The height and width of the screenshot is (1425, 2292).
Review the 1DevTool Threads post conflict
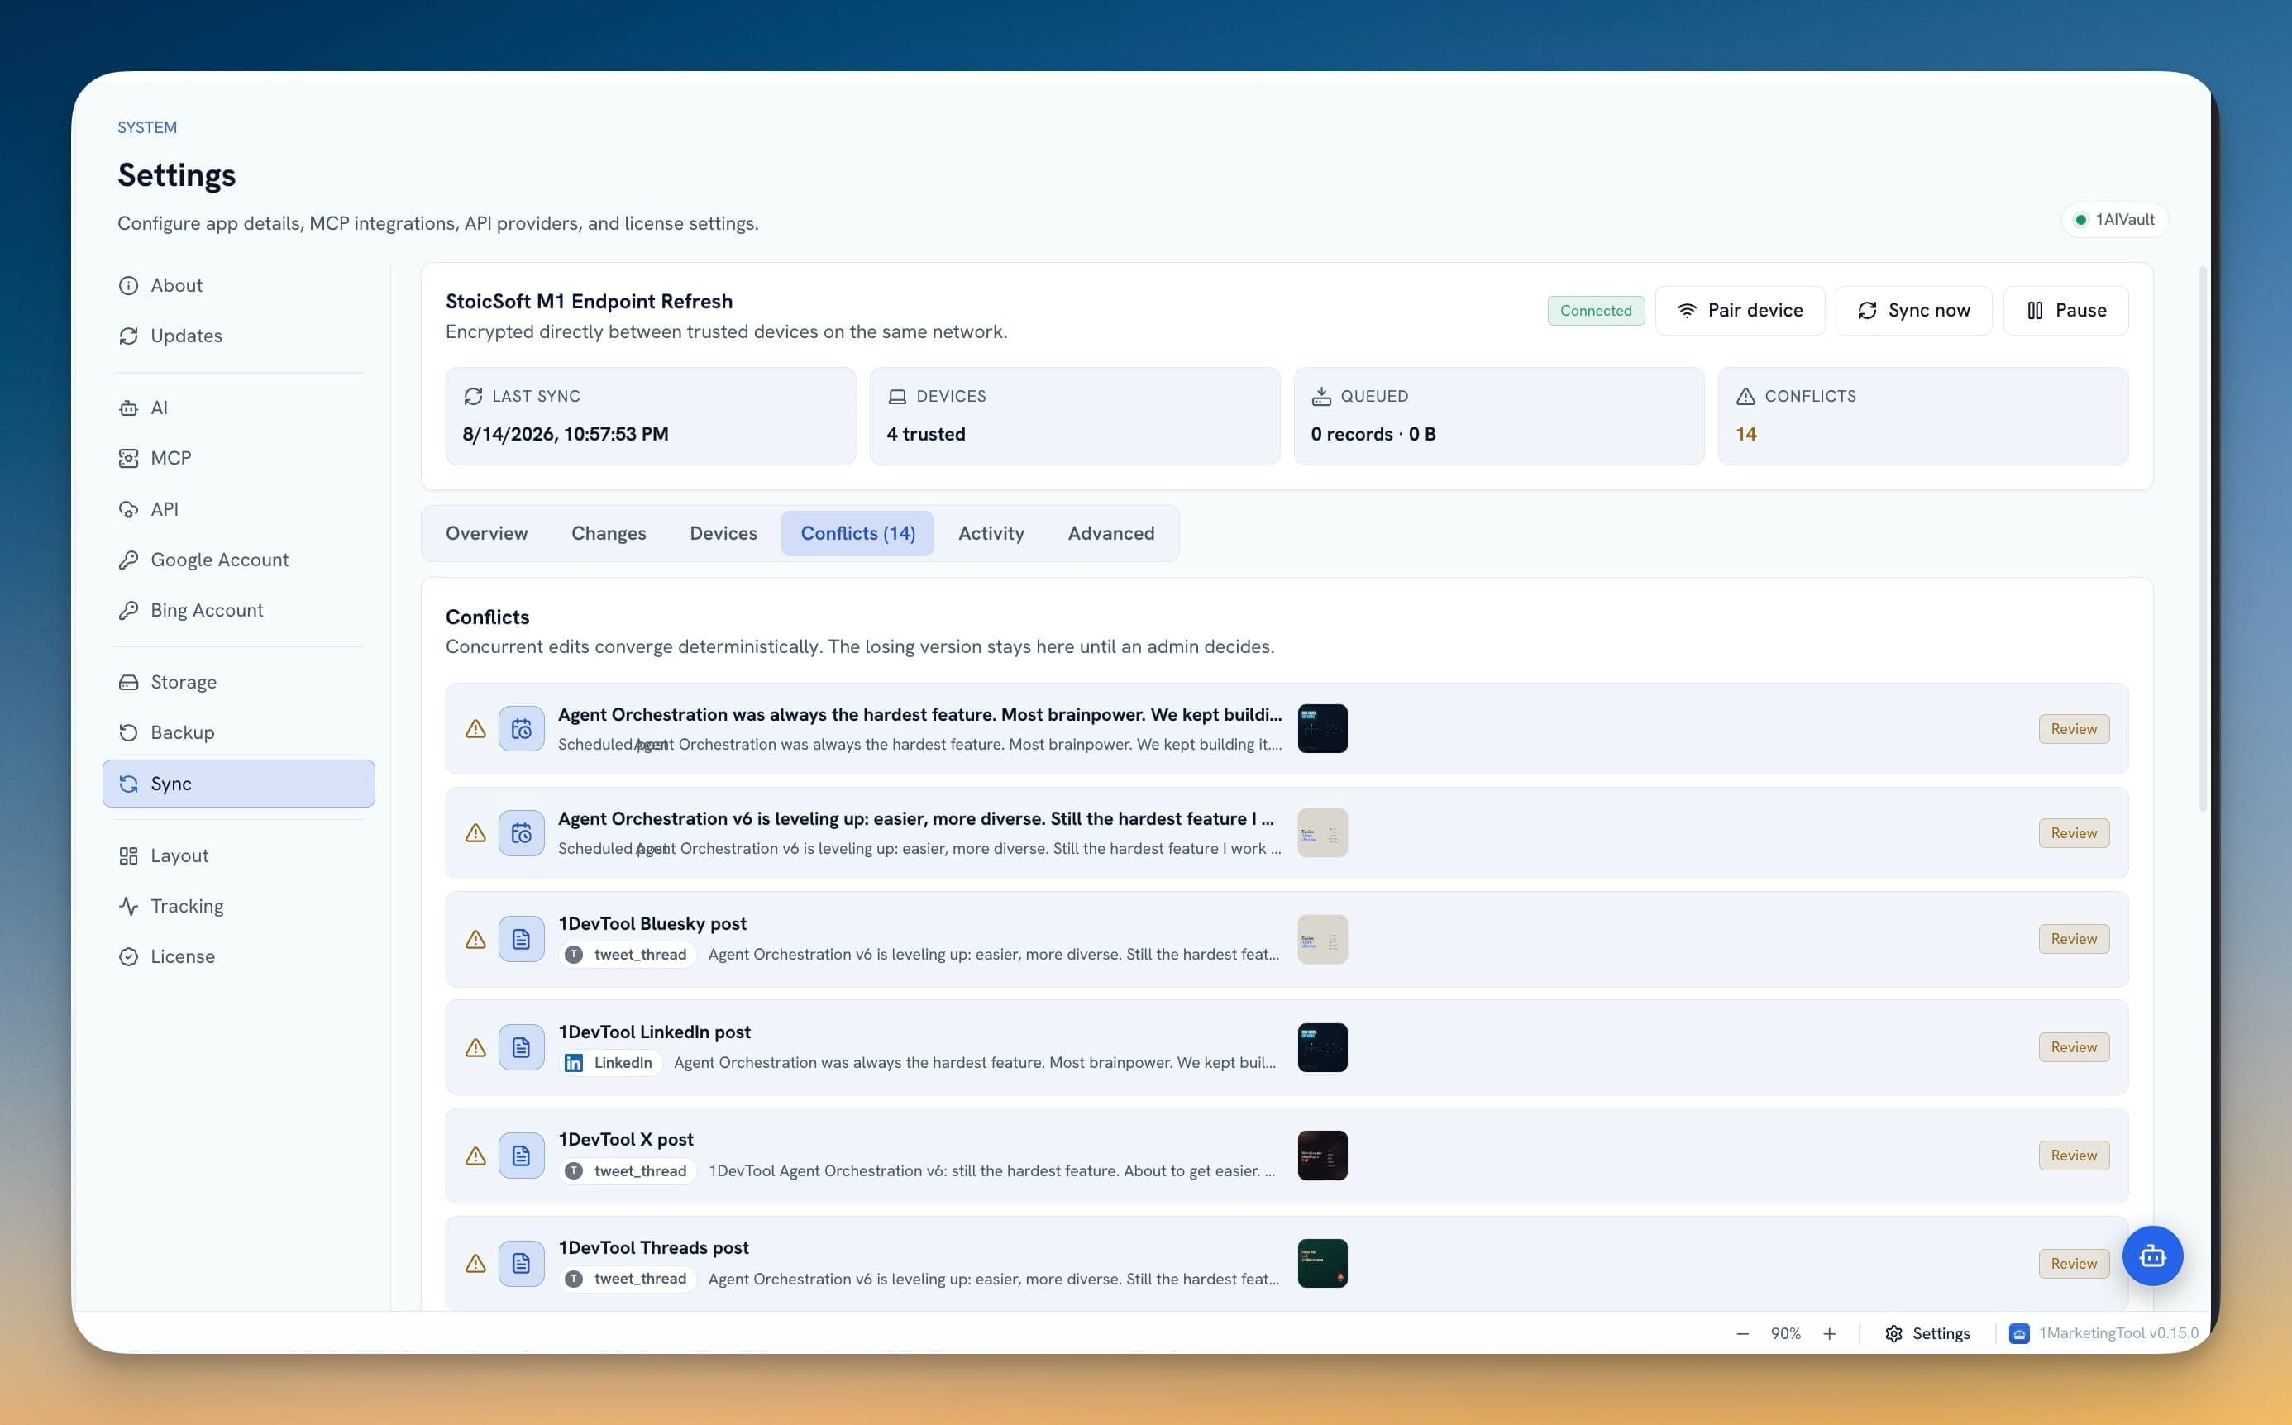(x=2073, y=1264)
